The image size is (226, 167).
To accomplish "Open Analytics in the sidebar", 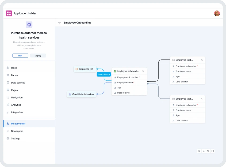I will pyautogui.click(x=29, y=105).
